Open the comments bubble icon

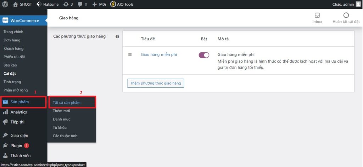(80, 5)
